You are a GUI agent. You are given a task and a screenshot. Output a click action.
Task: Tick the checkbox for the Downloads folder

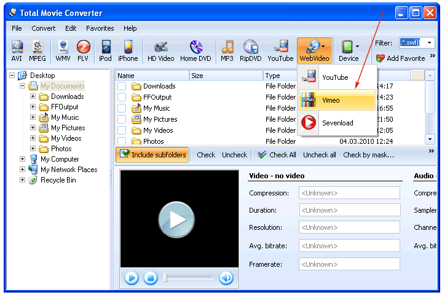[x=122, y=86]
